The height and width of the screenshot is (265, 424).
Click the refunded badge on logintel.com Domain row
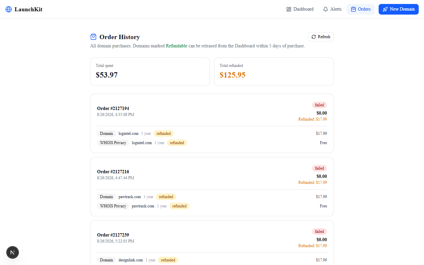click(x=164, y=133)
